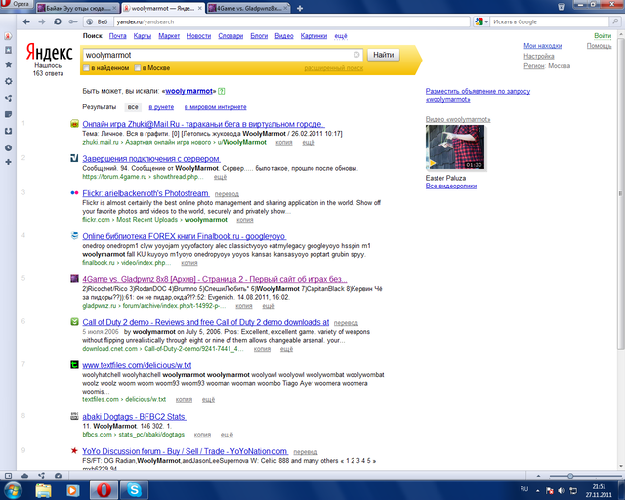Click the browser forward arrow
Screen dimensions: 625x500
(x=42, y=21)
